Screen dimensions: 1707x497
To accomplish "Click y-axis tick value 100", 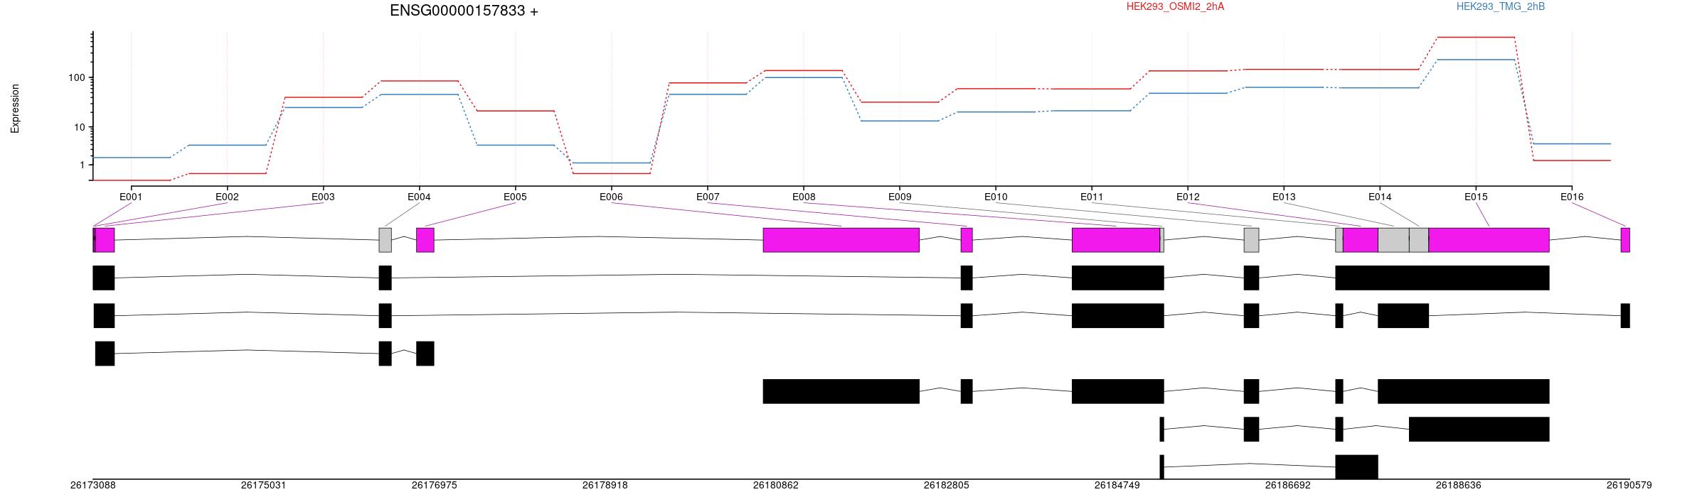I will click(77, 77).
